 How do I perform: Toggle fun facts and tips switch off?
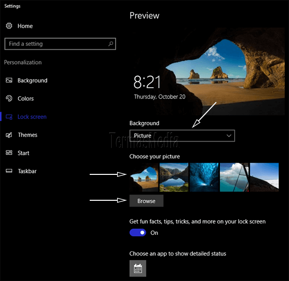(138, 233)
